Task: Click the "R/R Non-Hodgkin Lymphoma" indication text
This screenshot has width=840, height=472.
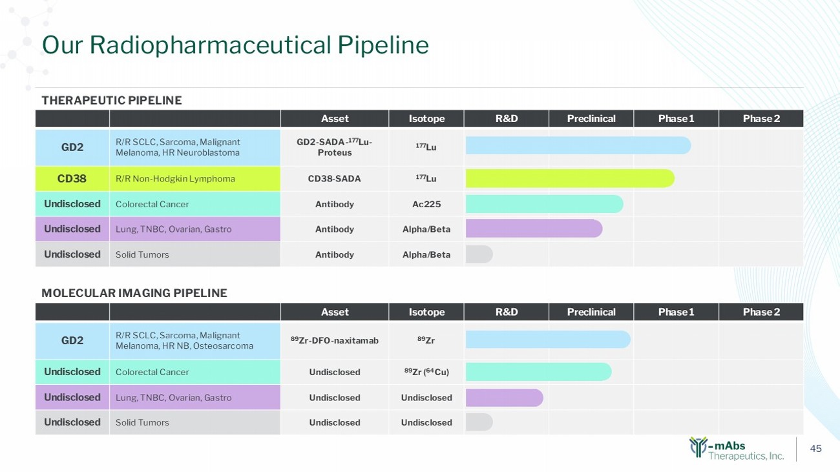Action: click(x=175, y=179)
